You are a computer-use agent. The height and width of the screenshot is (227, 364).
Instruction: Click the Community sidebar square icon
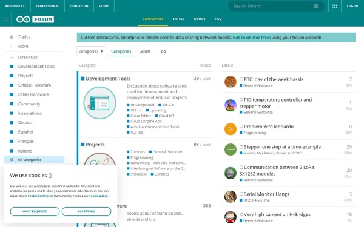pos(12,104)
